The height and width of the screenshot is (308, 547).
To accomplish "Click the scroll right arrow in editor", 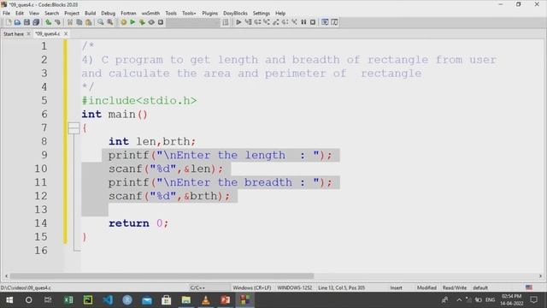I will 540,275.
